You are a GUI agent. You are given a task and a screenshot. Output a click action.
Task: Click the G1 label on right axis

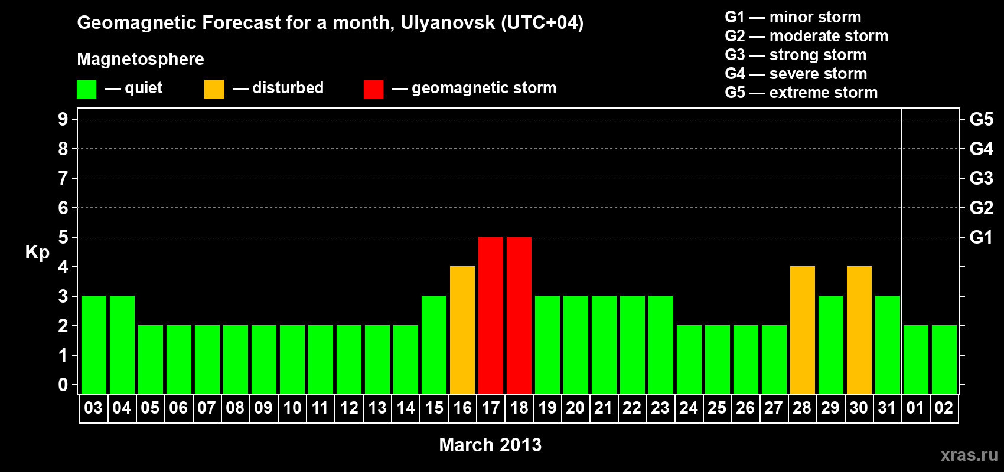[x=981, y=237]
